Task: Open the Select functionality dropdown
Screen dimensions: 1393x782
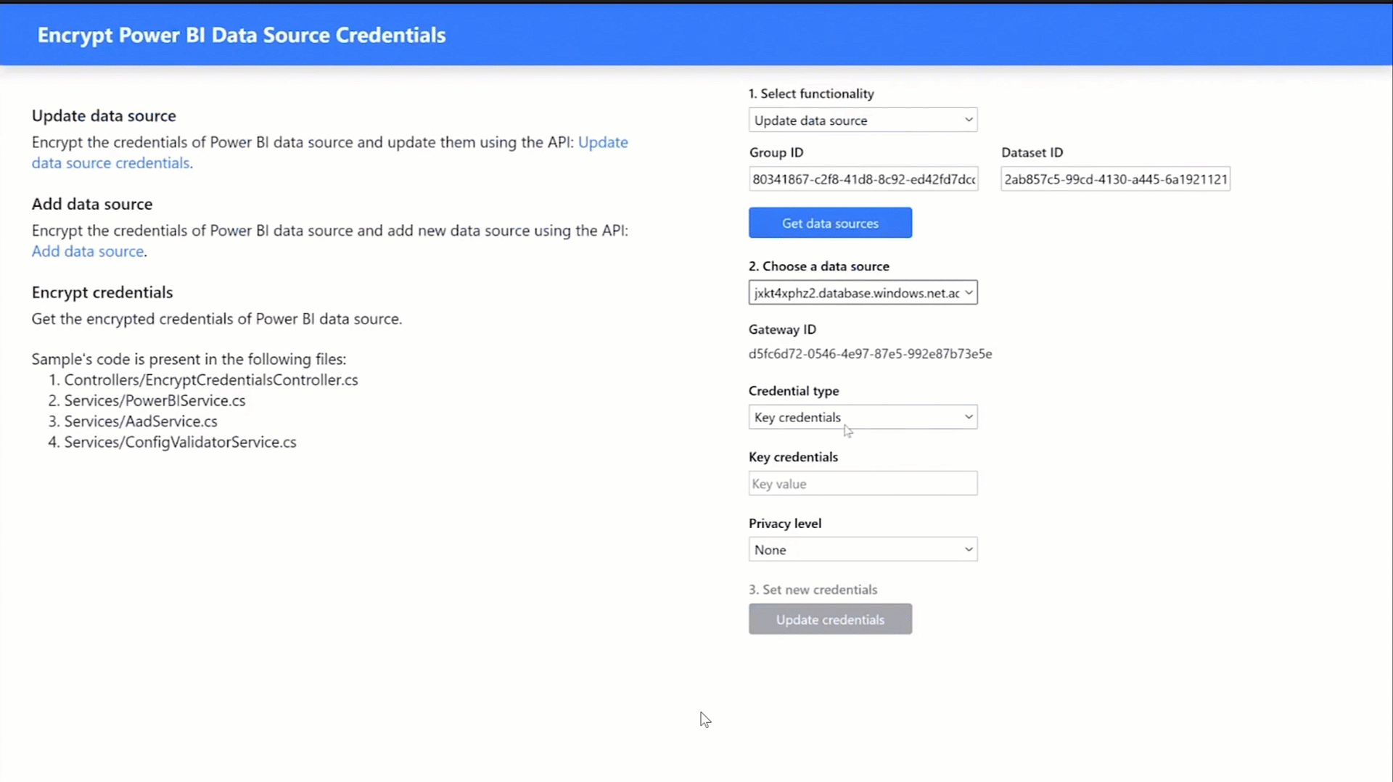Action: pos(863,120)
